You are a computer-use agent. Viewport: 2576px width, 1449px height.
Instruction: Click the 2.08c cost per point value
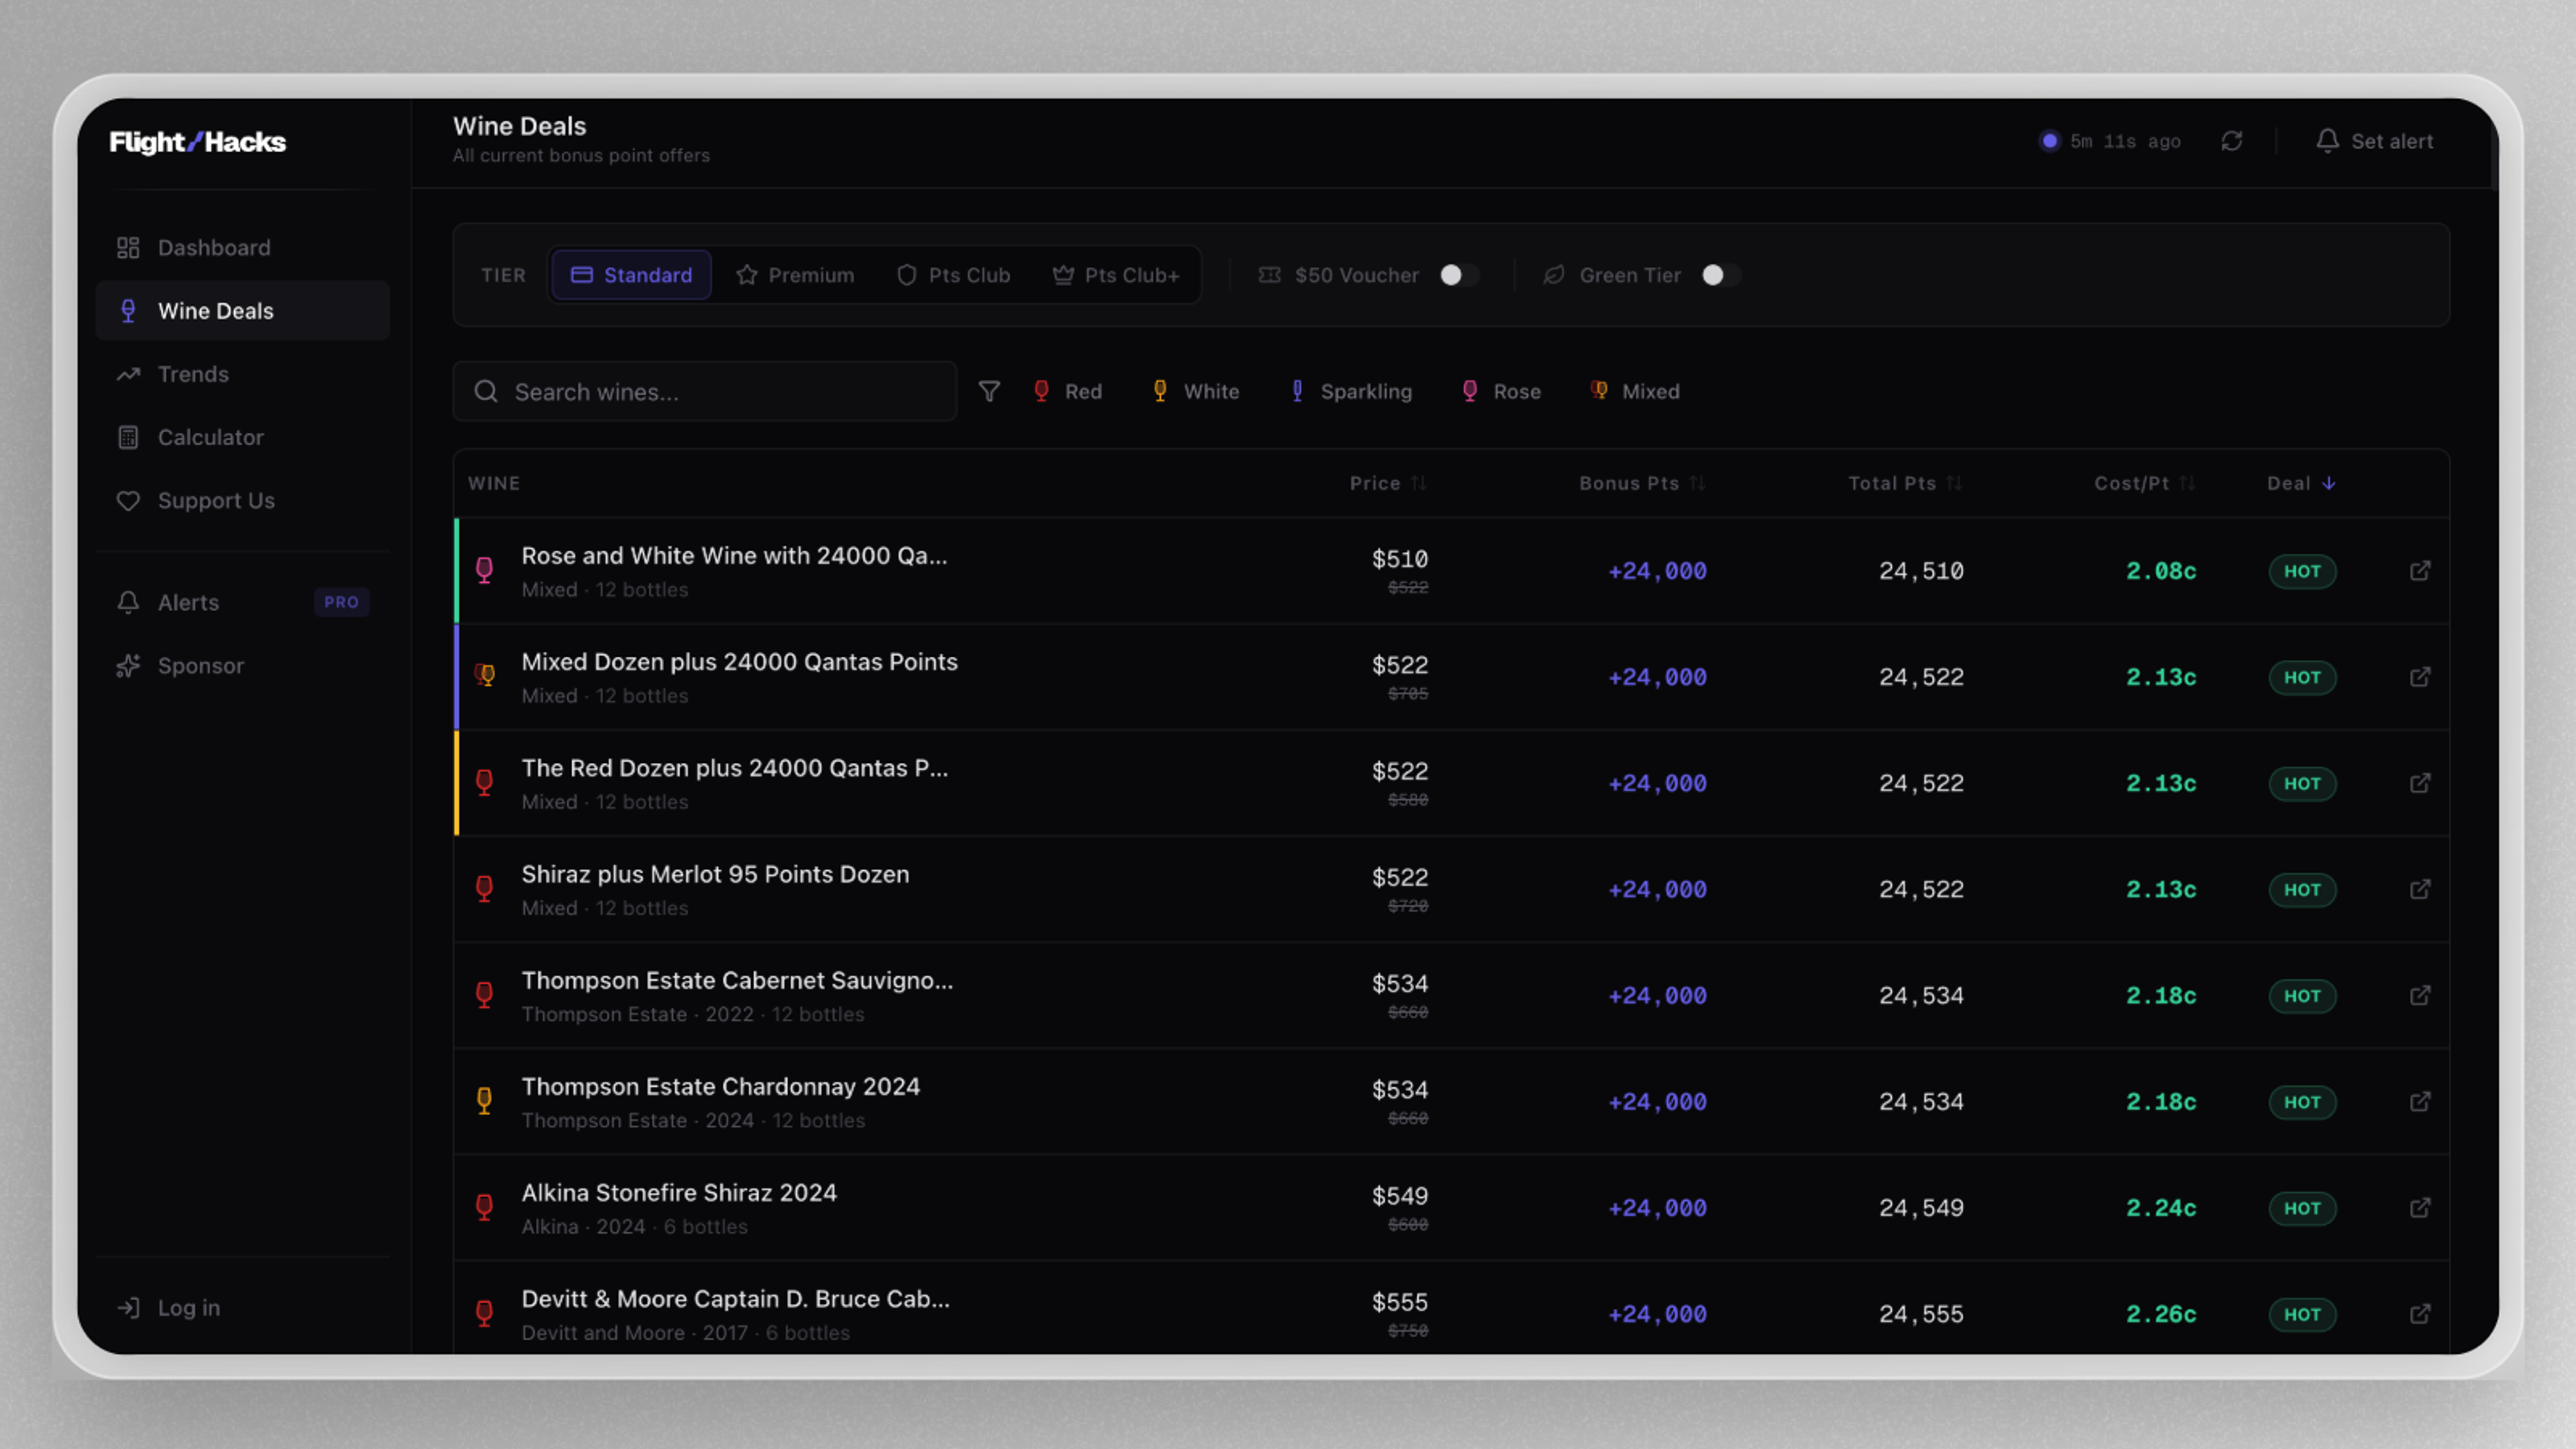(x=2161, y=571)
